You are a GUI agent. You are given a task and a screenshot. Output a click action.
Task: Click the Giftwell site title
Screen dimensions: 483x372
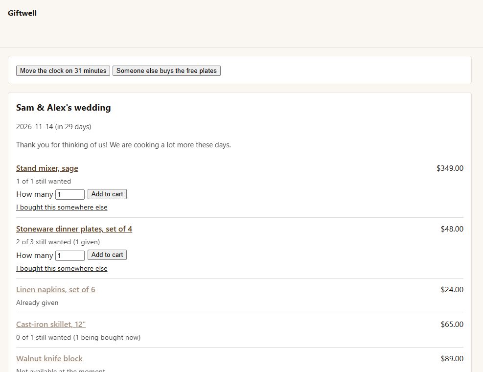(22, 13)
